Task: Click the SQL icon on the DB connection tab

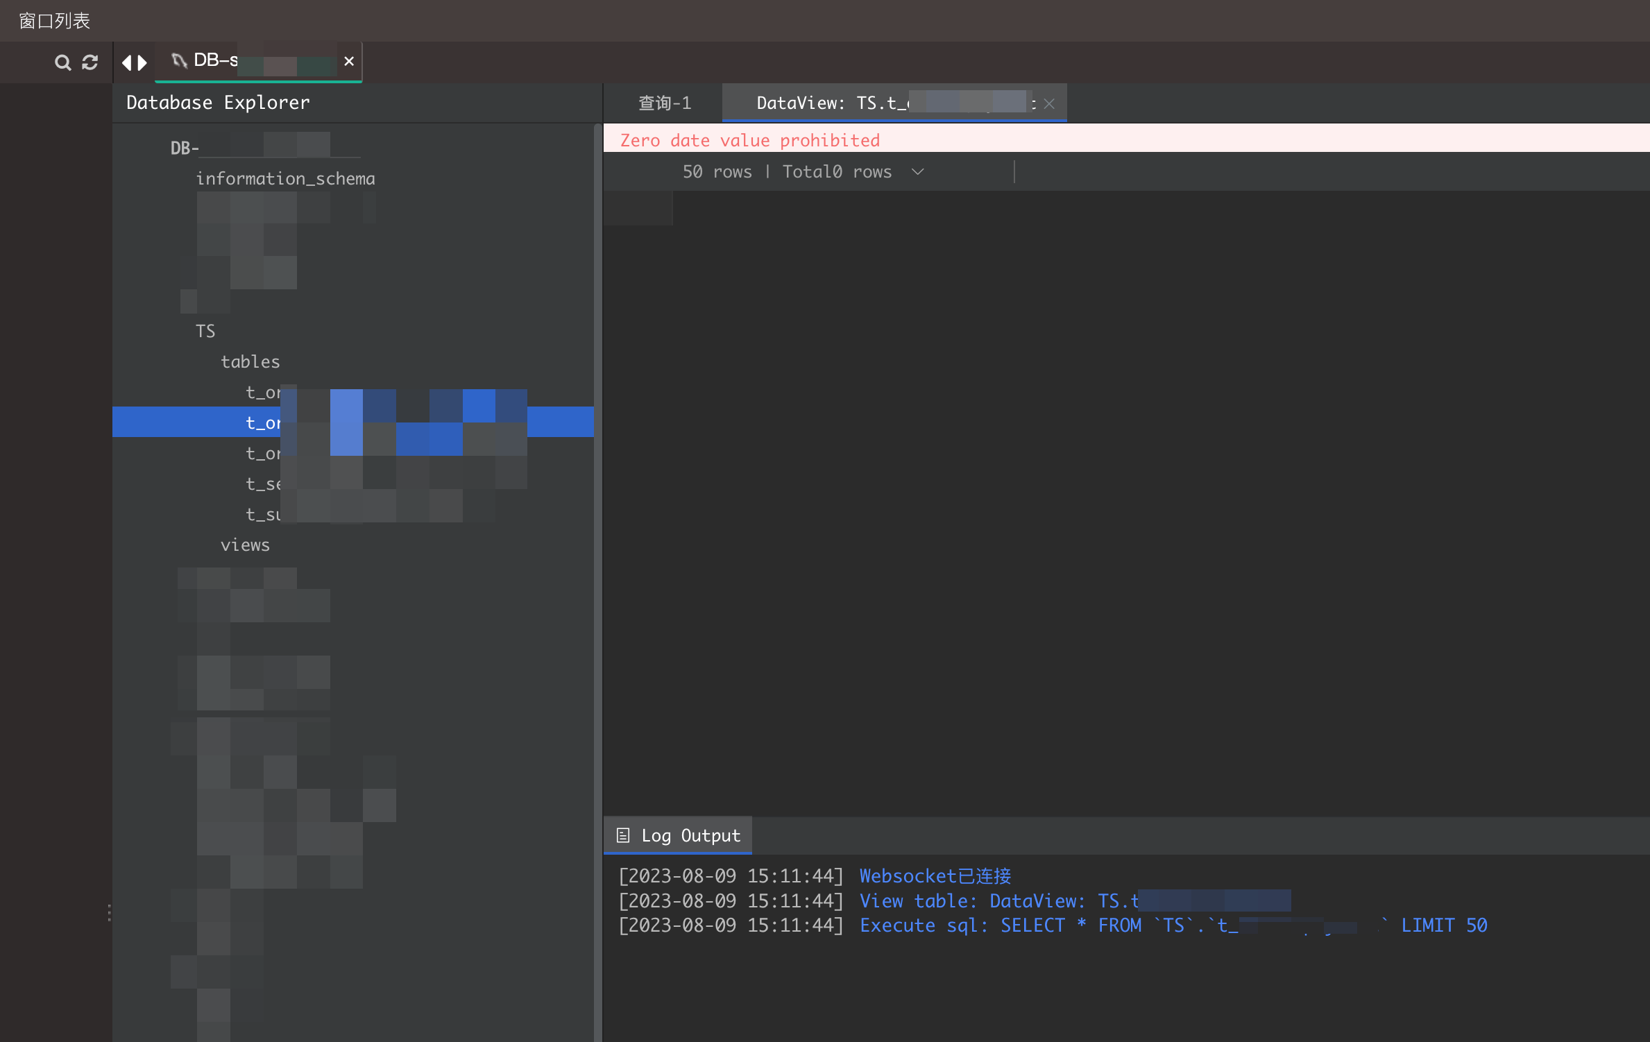Action: (x=179, y=61)
